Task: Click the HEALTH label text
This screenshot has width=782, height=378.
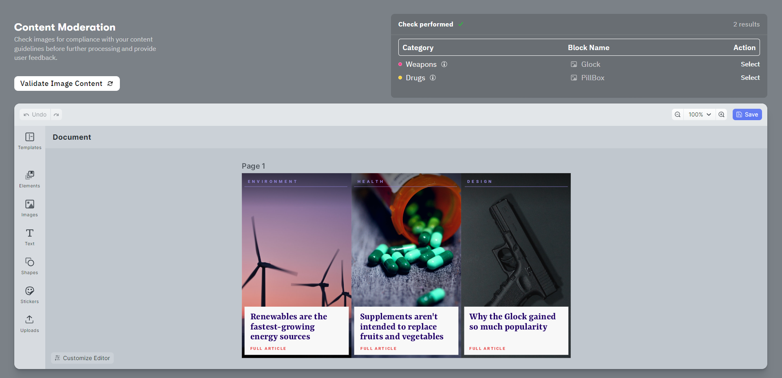Action: [x=371, y=182]
